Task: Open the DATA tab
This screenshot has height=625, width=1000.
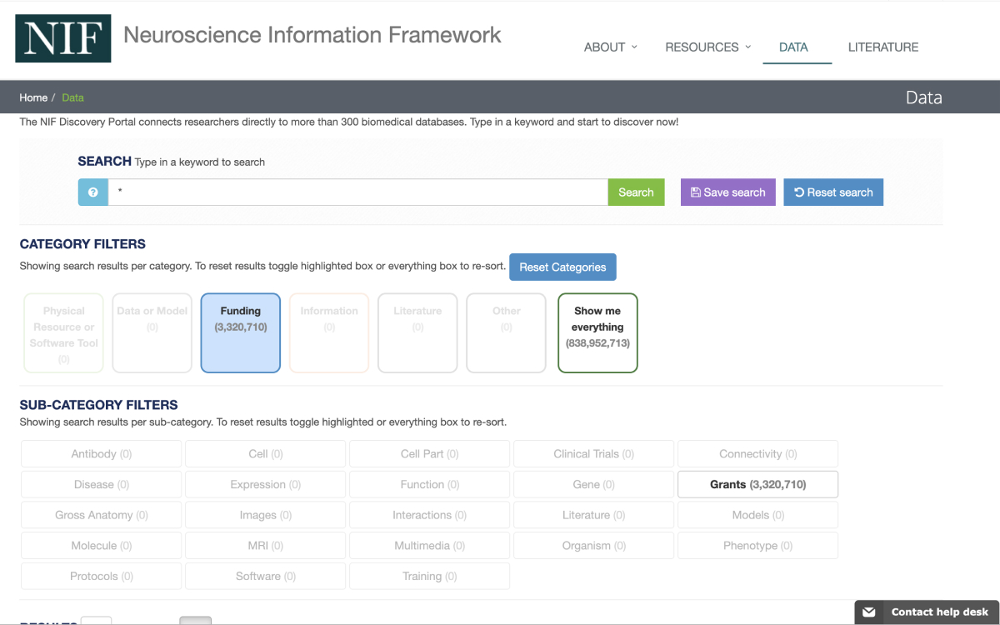Action: [793, 47]
